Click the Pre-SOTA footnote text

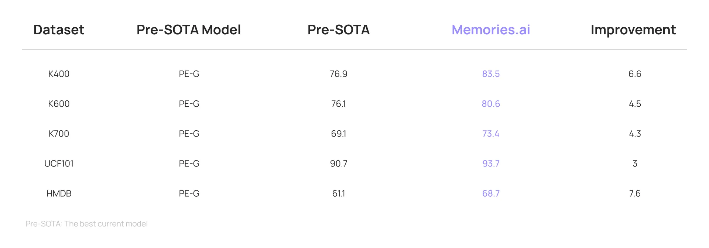[x=86, y=224]
